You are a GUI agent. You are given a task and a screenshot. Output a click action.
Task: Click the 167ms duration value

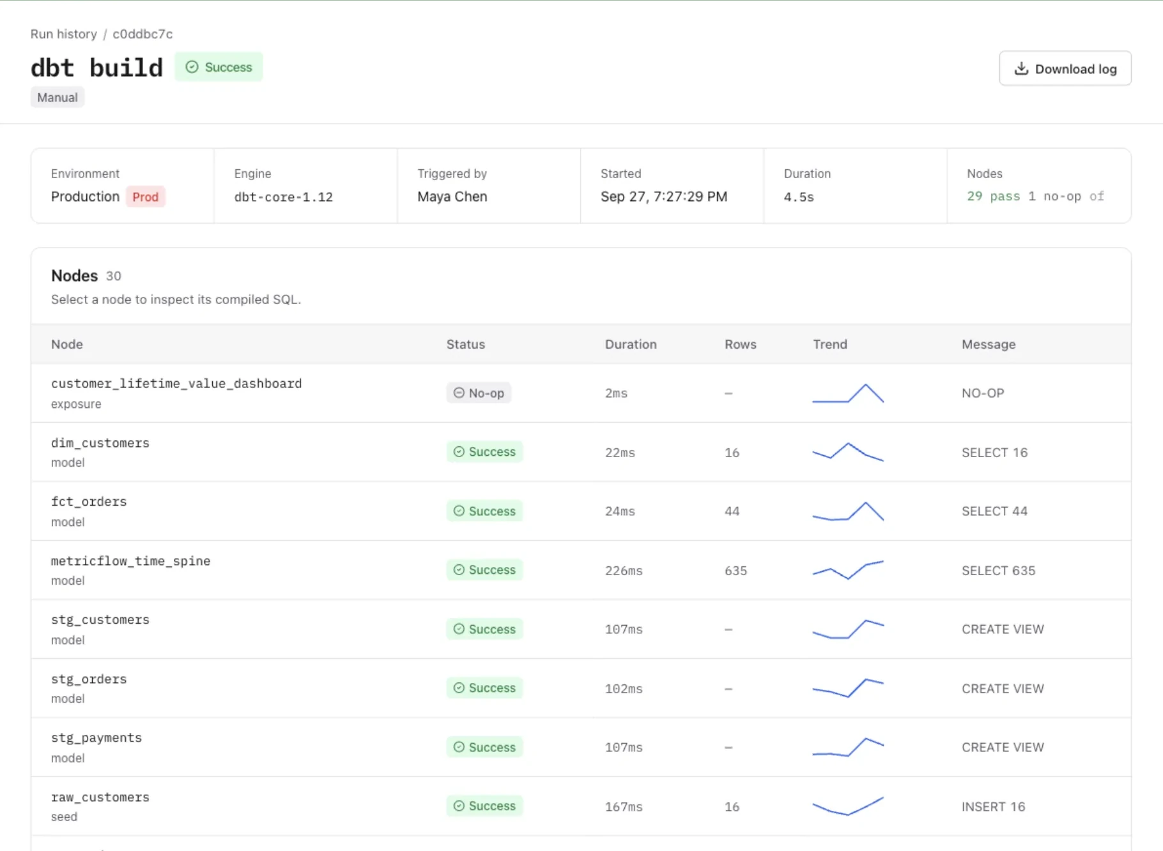(624, 806)
